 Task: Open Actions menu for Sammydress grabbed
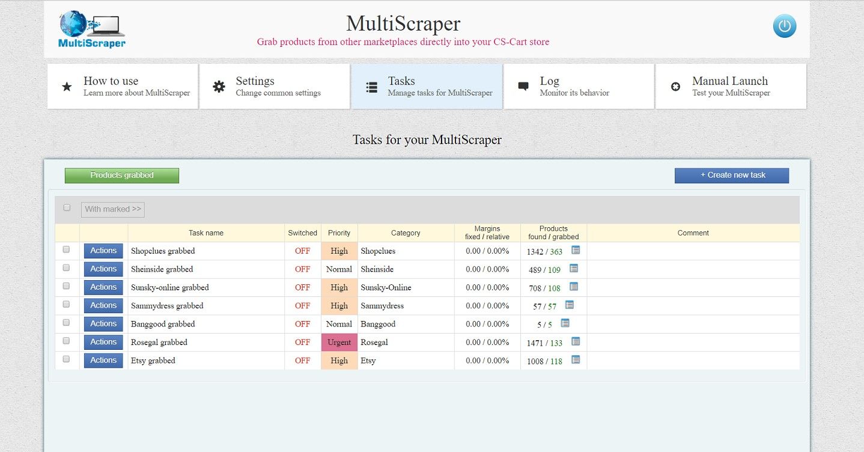coord(103,305)
